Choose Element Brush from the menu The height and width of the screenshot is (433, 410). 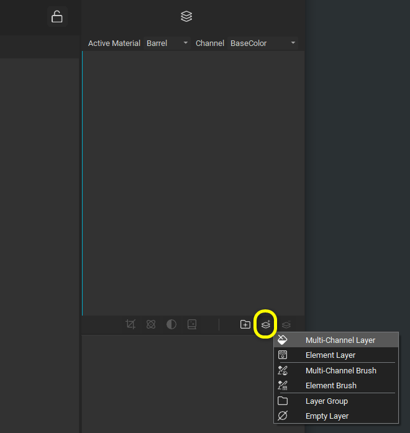(336, 385)
